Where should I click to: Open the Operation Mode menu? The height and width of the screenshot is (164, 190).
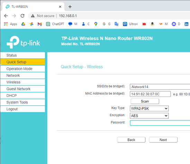pyautogui.click(x=22, y=69)
